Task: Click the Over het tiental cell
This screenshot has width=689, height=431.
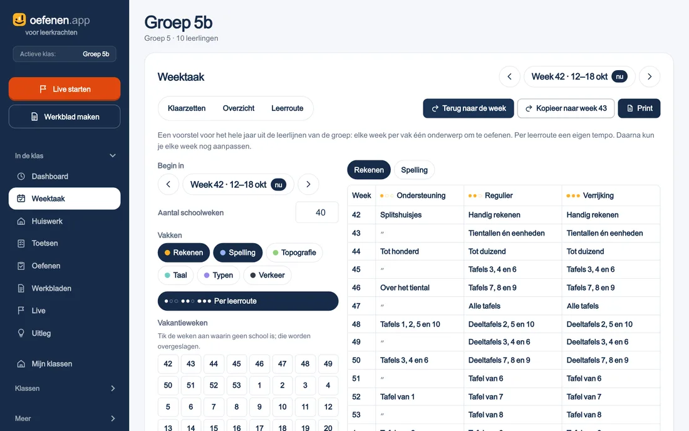Action: coord(420,288)
